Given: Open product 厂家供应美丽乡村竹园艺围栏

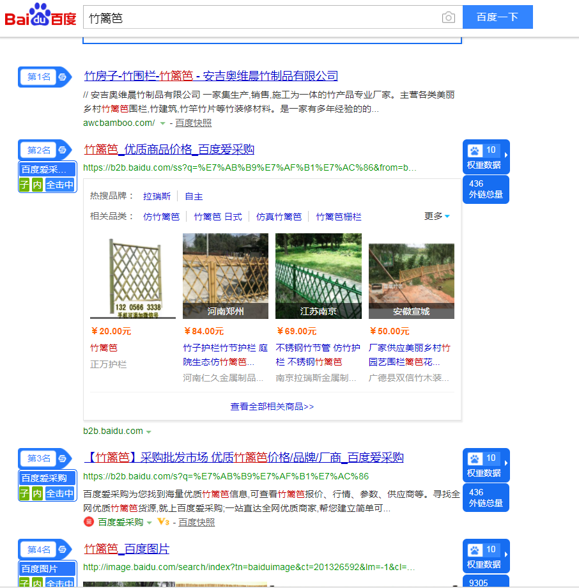Looking at the screenshot, I should click(410, 355).
